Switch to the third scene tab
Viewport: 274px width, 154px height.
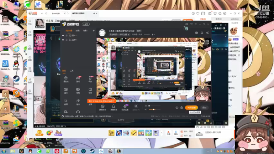[85, 31]
